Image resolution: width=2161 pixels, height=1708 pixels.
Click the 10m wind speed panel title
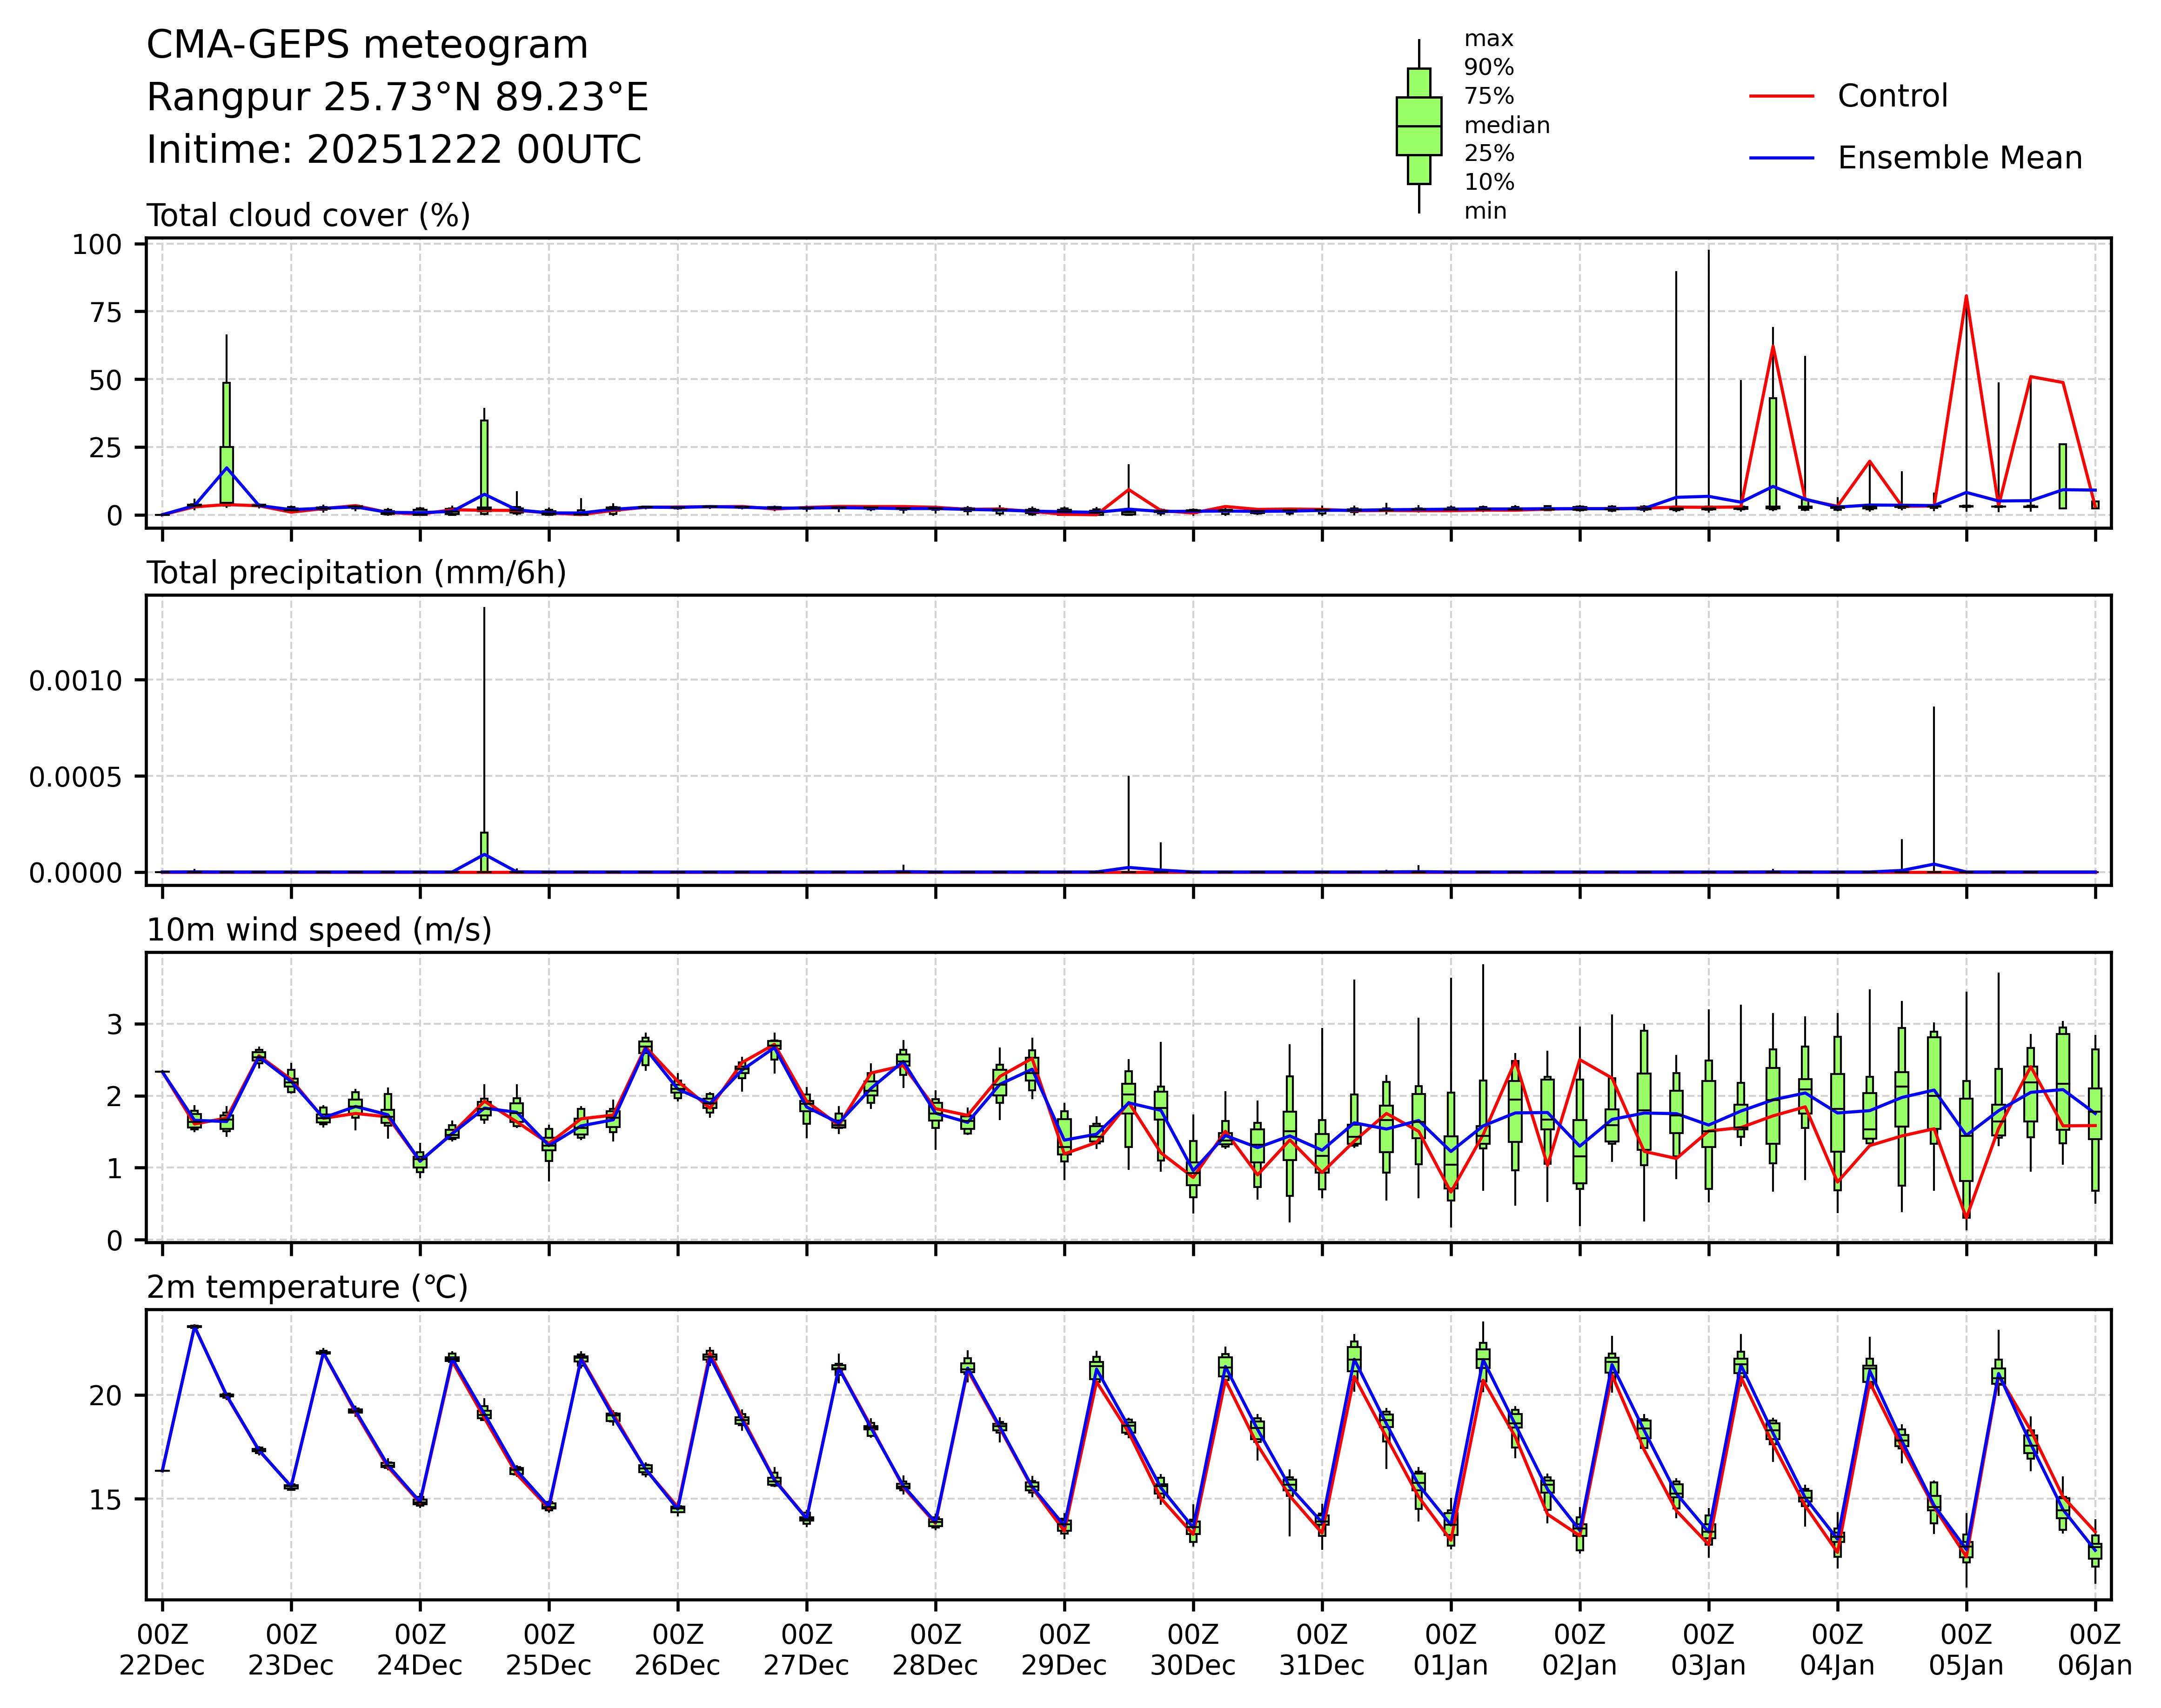click(319, 930)
